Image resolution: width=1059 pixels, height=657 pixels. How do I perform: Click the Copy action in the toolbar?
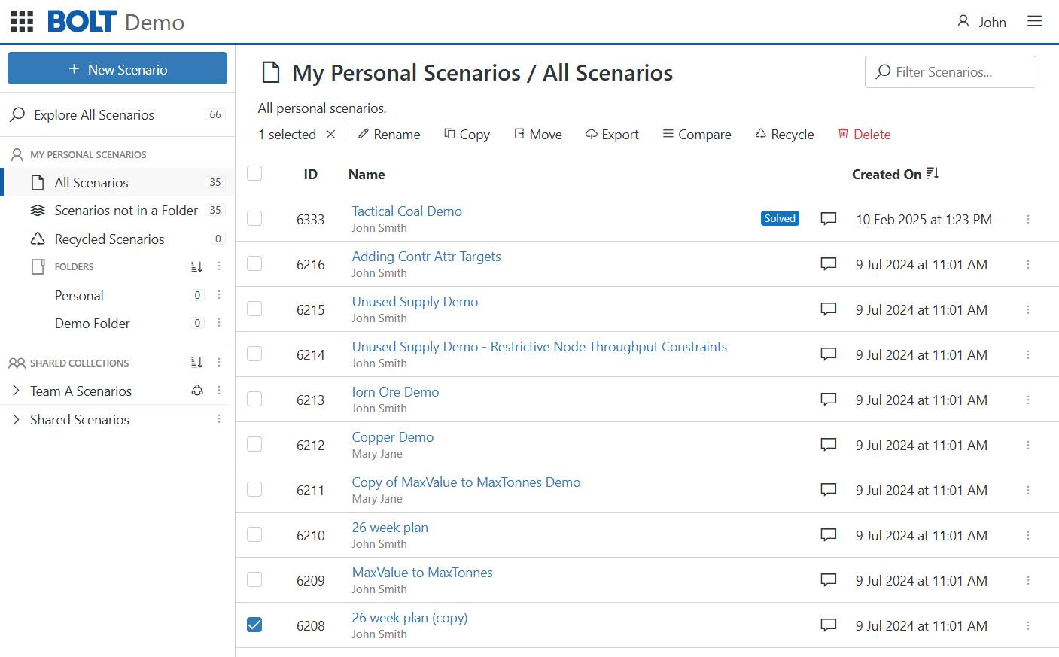tap(467, 134)
